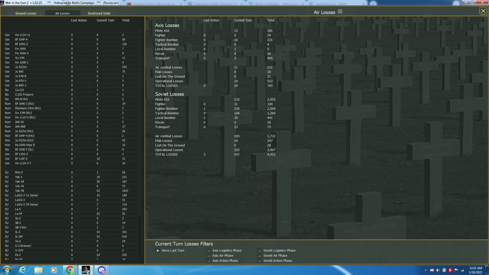Click the Ju 52/3m German row
Image resolution: width=489 pixels, height=275 pixels.
point(72,67)
